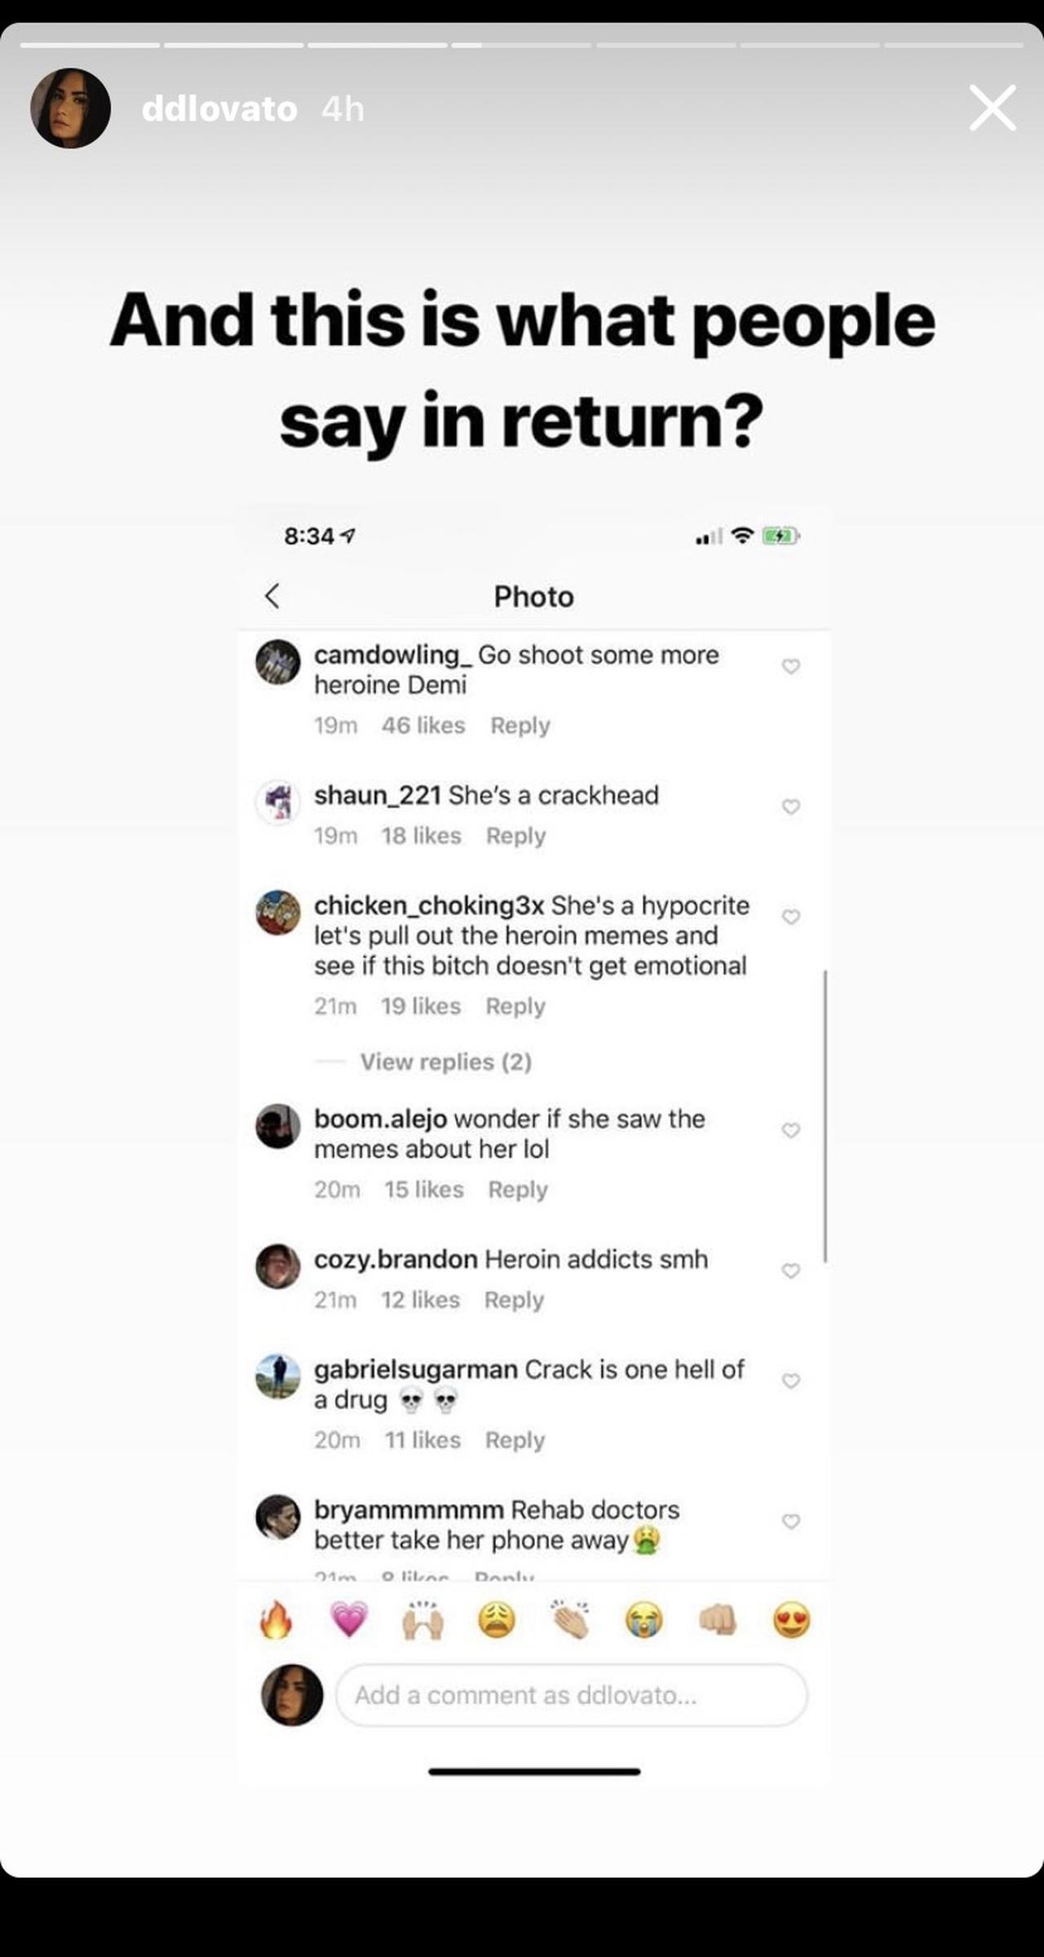This screenshot has height=1957, width=1044.
Task: Tap the heart-eyes emoji reaction
Action: pyautogui.click(x=791, y=1619)
